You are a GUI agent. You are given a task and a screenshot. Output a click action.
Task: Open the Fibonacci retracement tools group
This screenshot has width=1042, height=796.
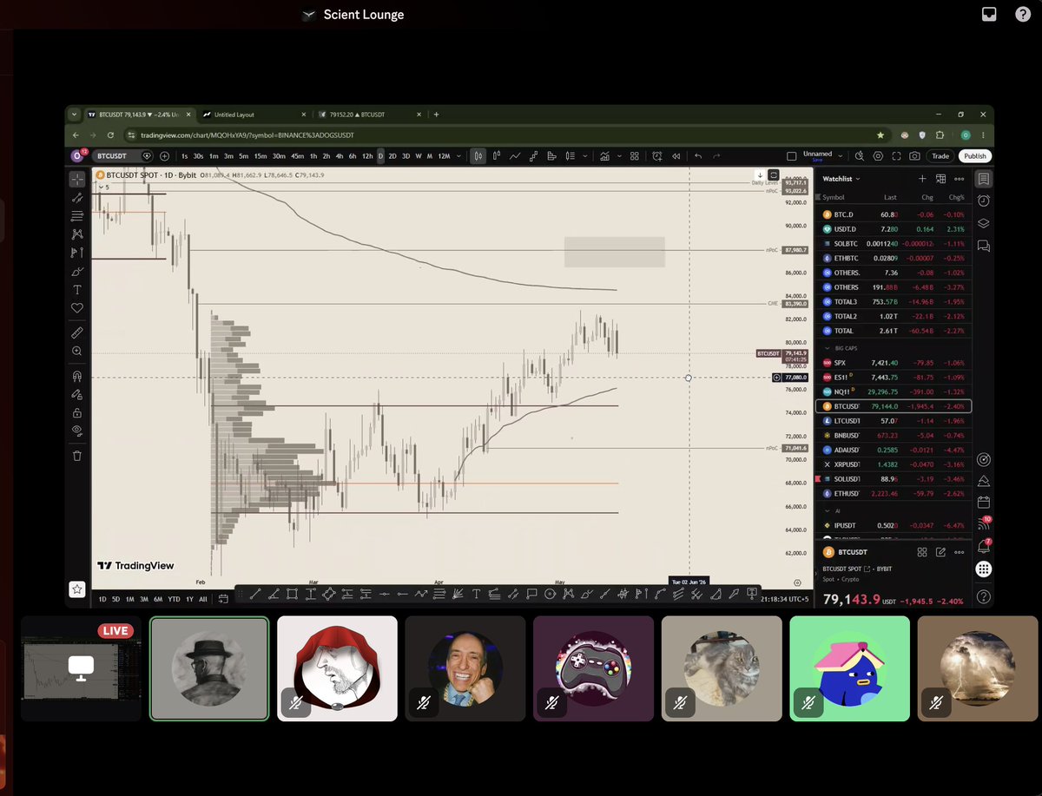(77, 215)
